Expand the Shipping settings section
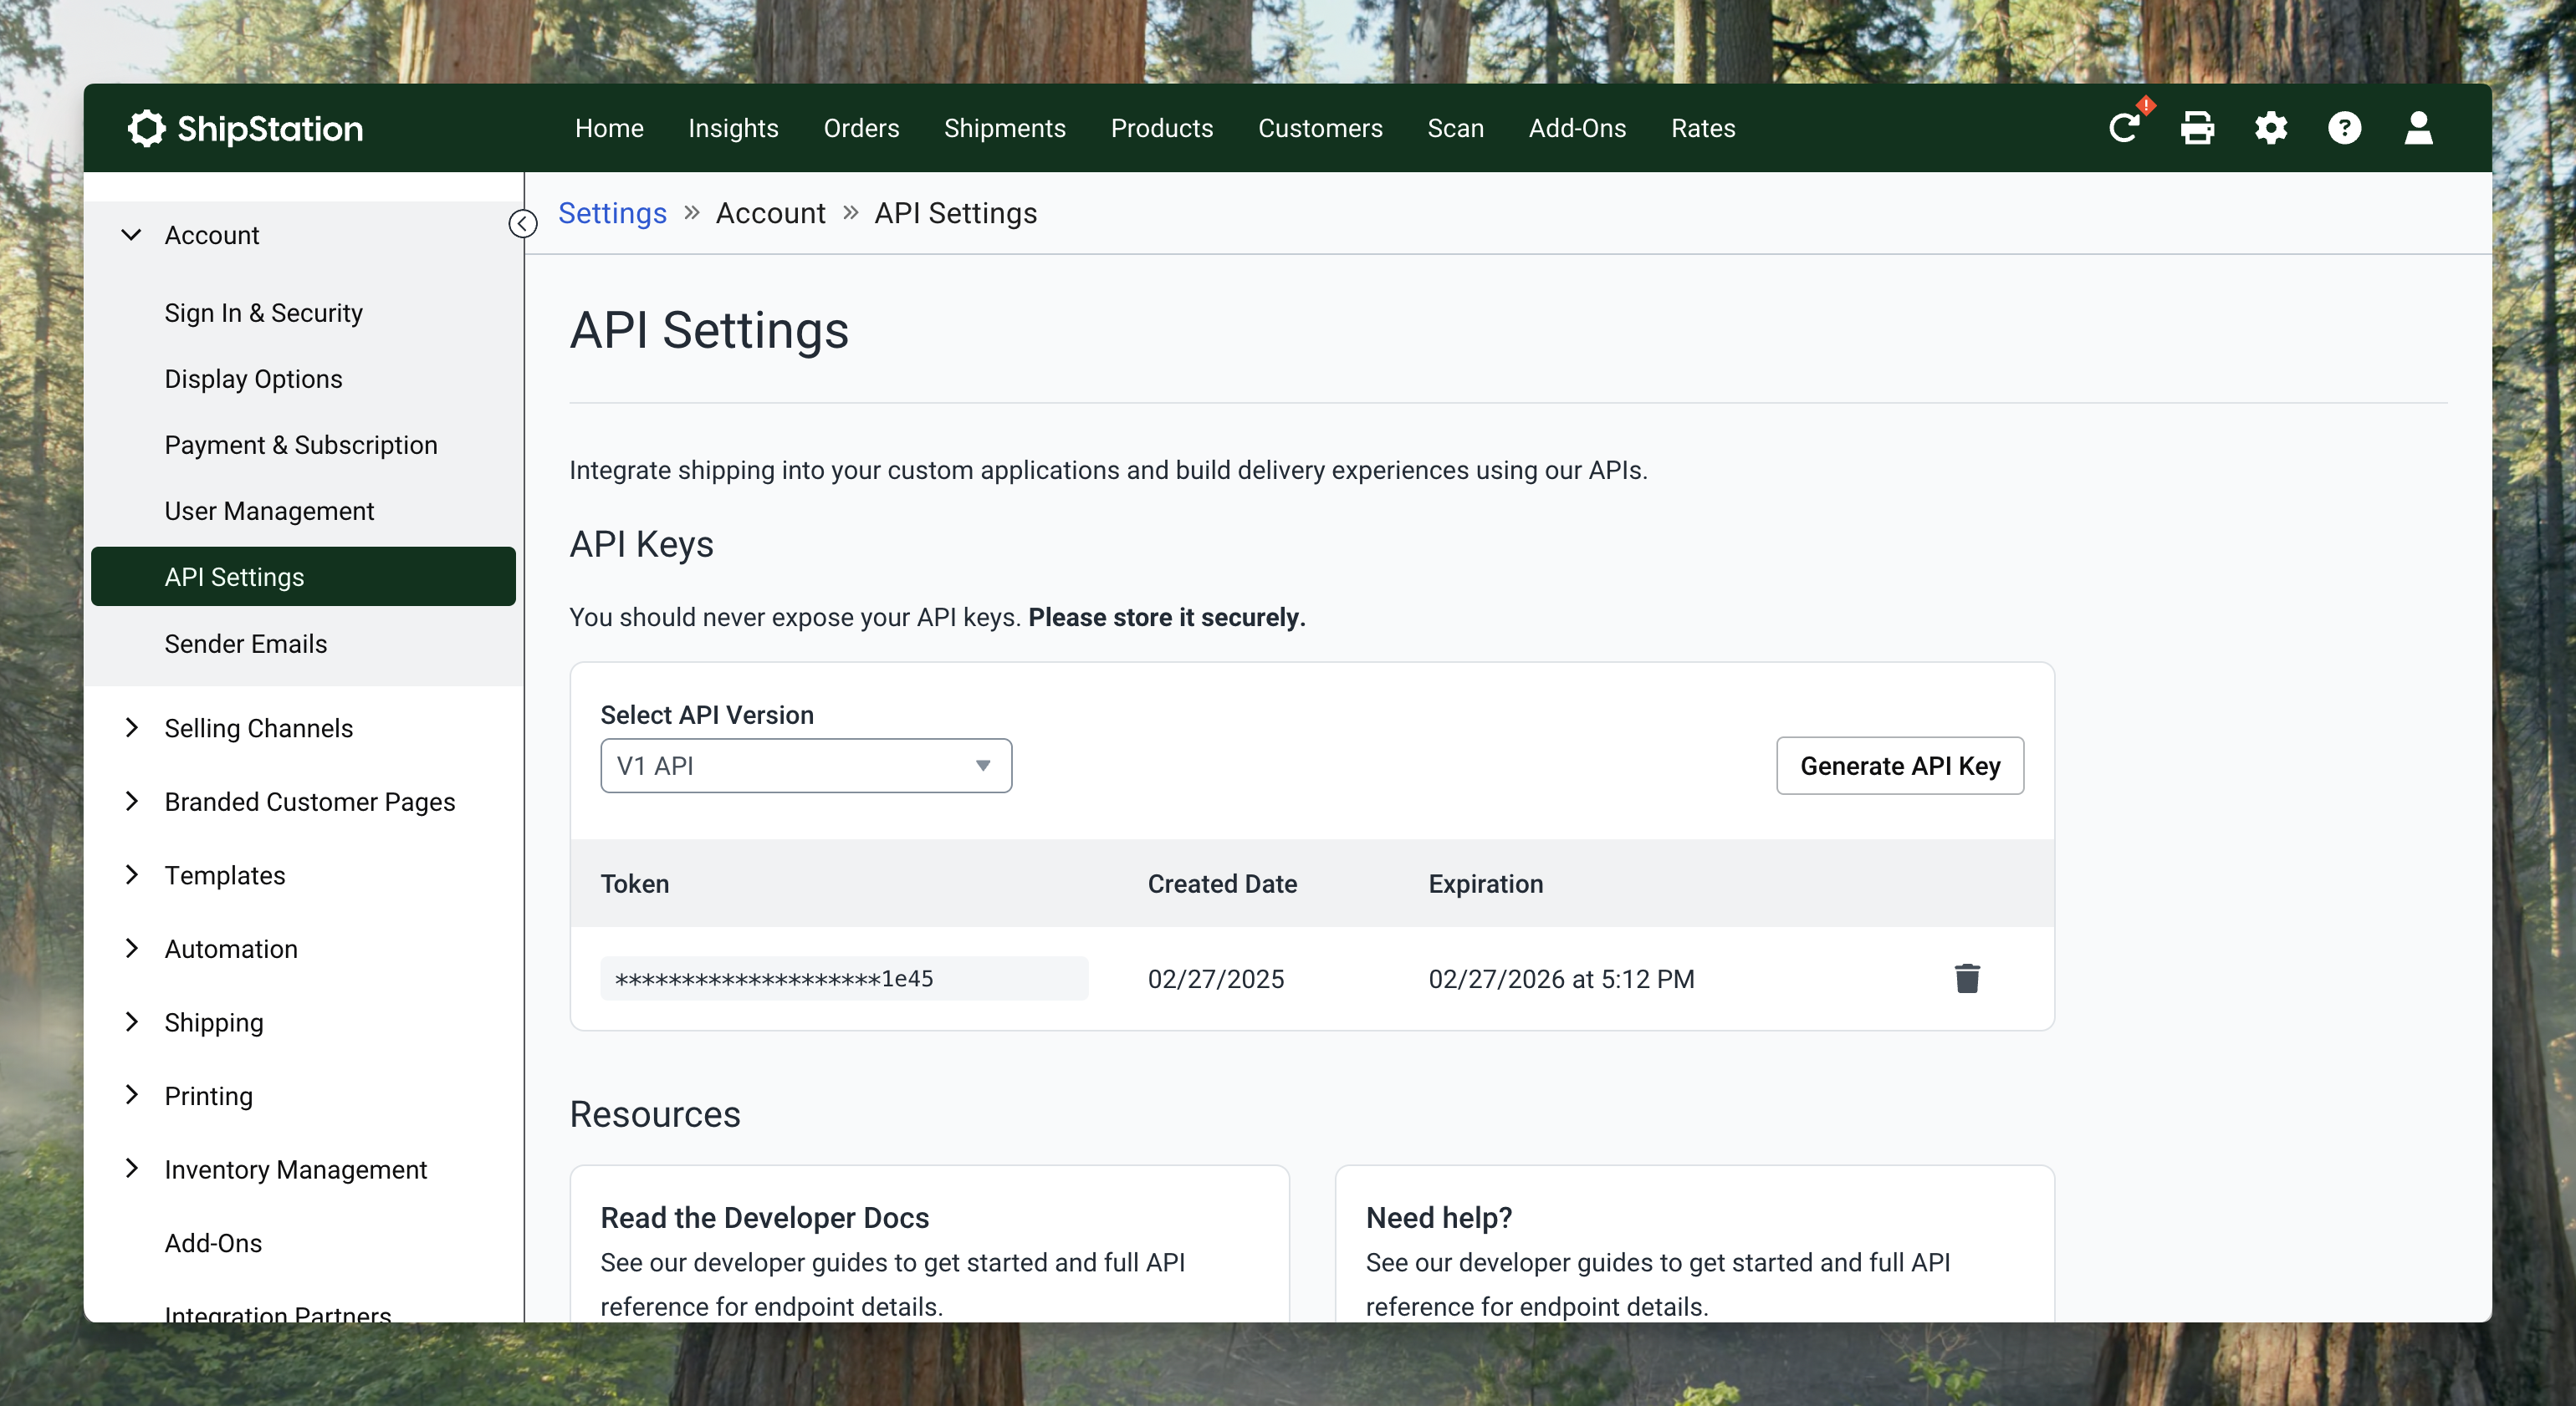 [x=132, y=1021]
